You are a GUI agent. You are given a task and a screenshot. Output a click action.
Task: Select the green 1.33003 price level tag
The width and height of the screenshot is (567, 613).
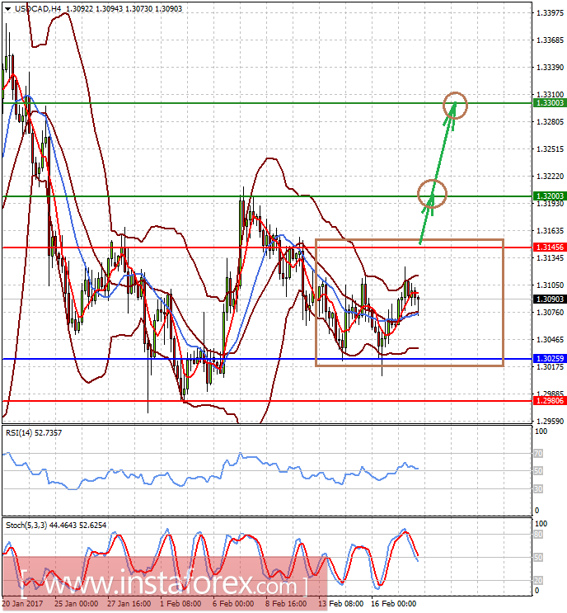(x=546, y=103)
